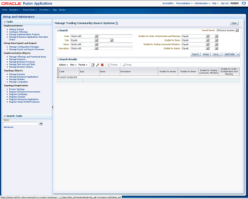Click the Wrap toolbar icon
This screenshot has width=248, height=199.
[x=127, y=65]
